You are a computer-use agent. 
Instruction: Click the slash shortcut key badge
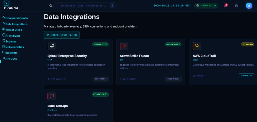[x=112, y=6]
